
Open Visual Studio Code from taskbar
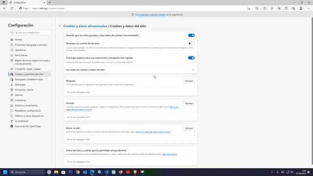coord(107,172)
